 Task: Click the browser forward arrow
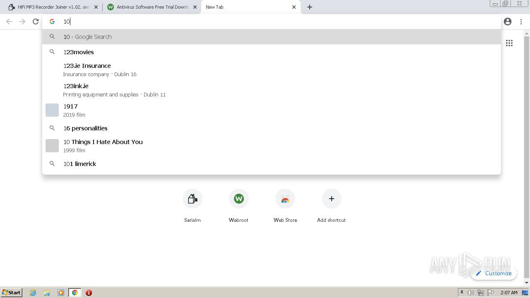click(x=22, y=22)
